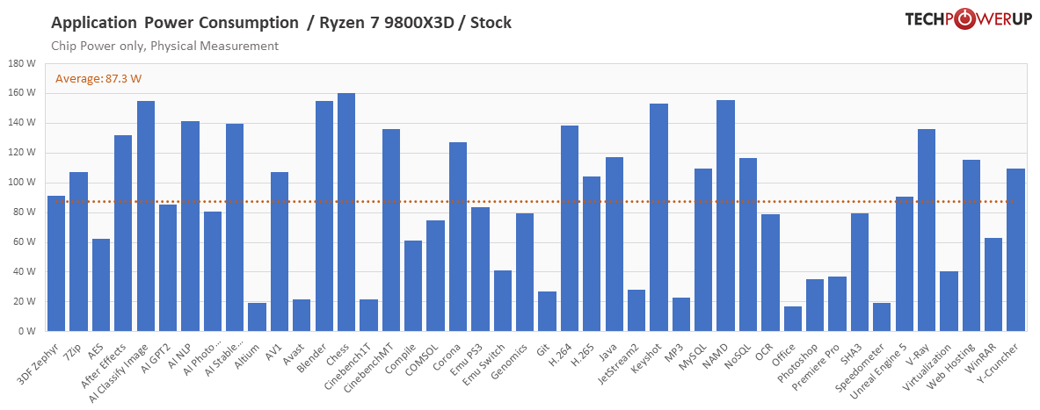1040x410 pixels.
Task: Click the Avast bar
Action: (x=302, y=315)
